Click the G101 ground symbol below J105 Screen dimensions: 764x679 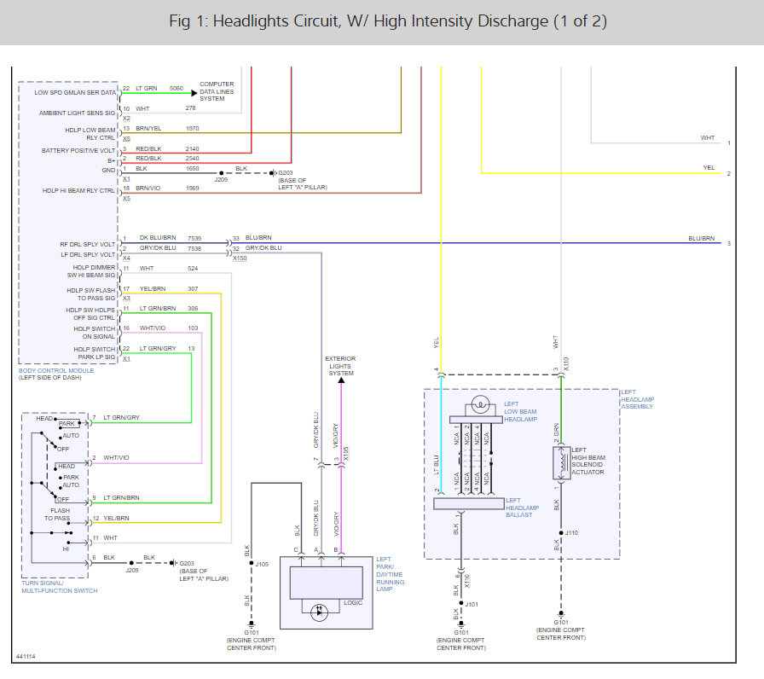pos(251,624)
